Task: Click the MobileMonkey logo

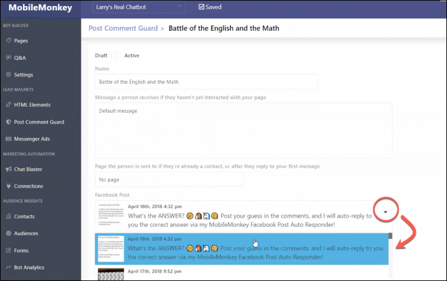Action: (40, 7)
